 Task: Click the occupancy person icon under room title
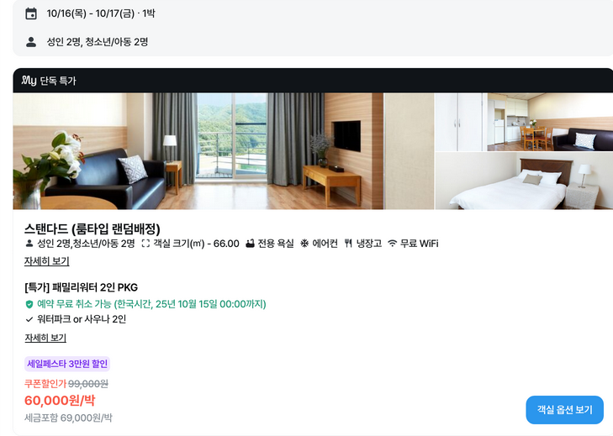[29, 244]
